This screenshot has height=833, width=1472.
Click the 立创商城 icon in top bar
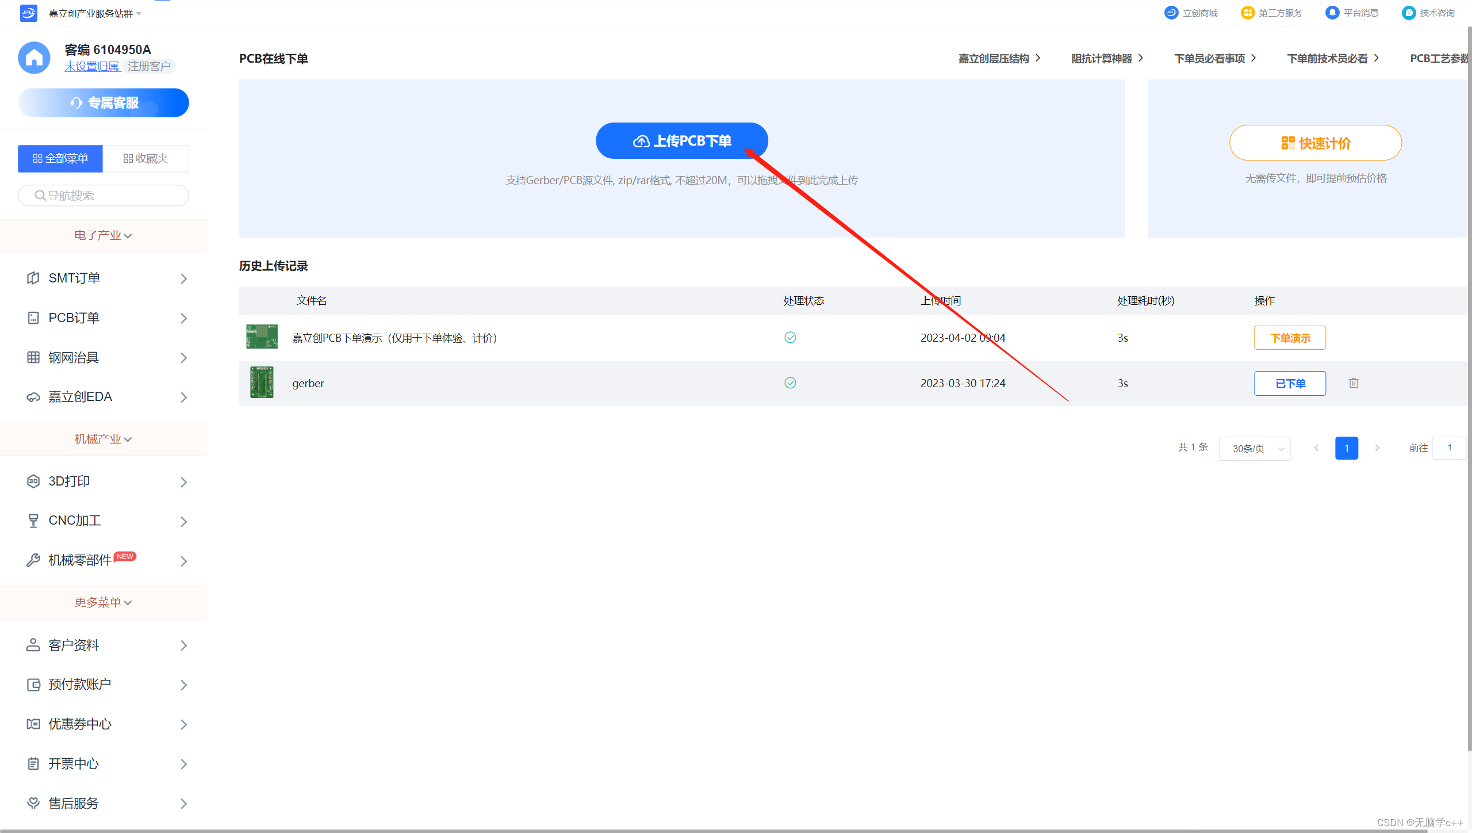[x=1171, y=13]
